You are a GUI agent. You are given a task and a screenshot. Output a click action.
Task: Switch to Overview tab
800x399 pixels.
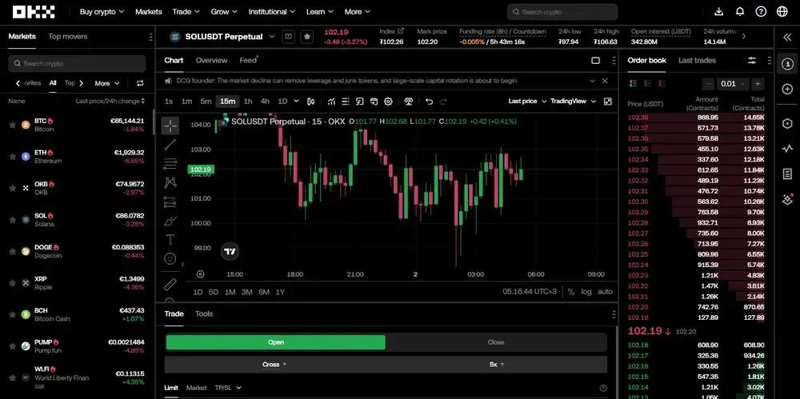(x=211, y=60)
